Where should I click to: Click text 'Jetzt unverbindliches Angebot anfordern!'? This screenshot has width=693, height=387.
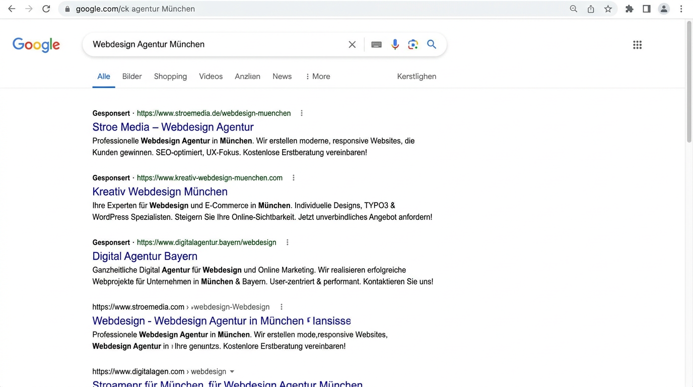[x=365, y=217]
